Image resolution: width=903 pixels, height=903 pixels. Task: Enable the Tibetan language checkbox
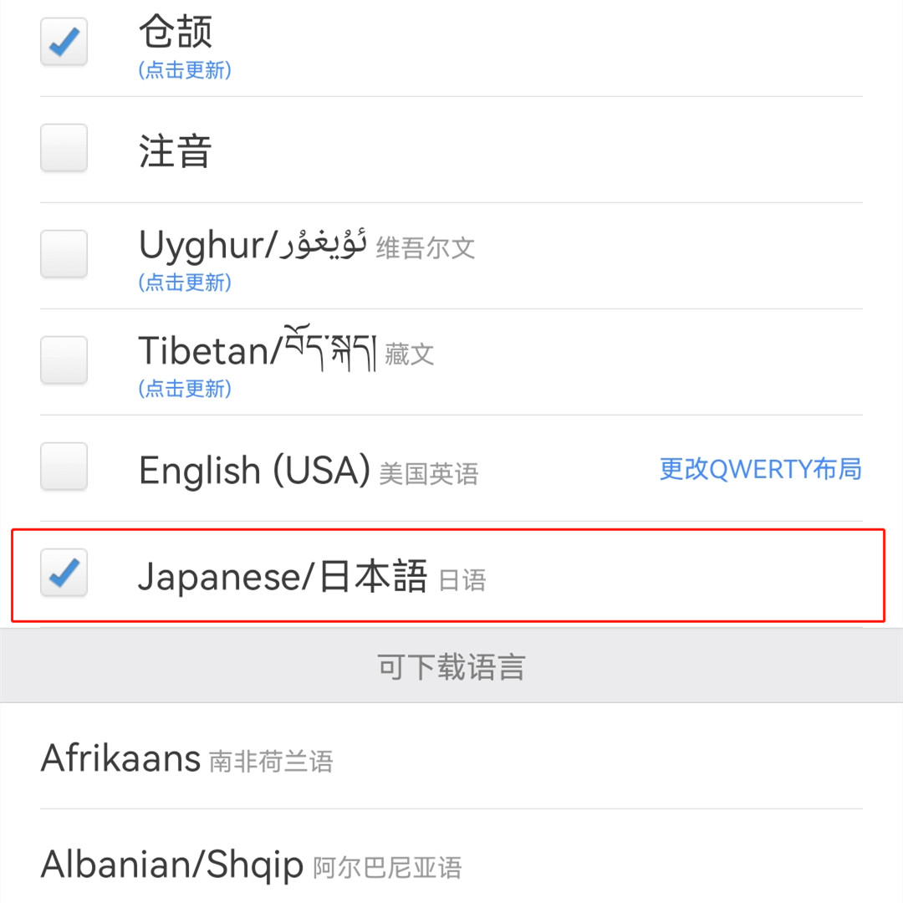pos(64,360)
